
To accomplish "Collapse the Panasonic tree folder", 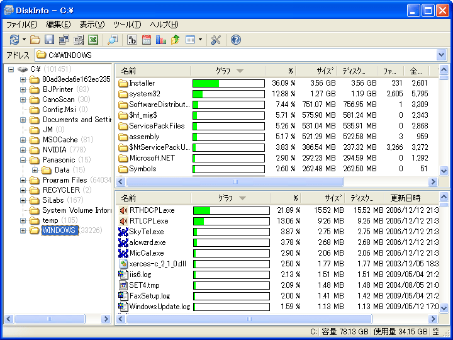I will click(x=23, y=160).
